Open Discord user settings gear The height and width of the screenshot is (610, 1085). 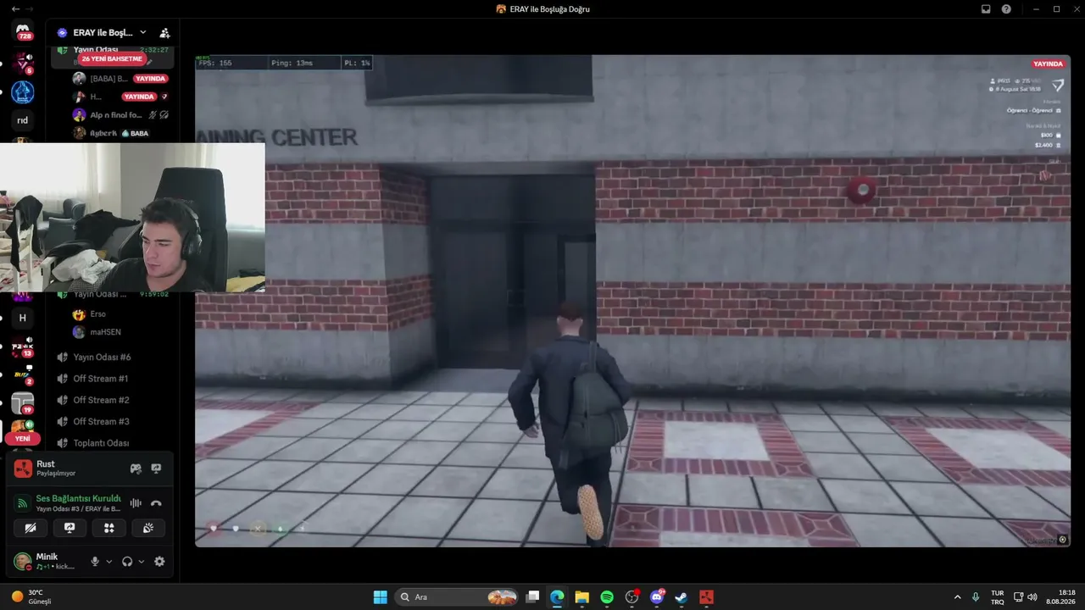click(x=159, y=562)
